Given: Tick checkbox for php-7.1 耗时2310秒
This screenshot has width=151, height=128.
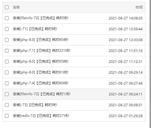Looking at the screenshot, I should pos(7,51).
